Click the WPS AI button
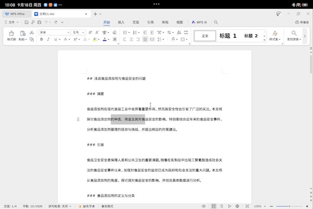The width and height of the screenshot is (313, 209). click(x=200, y=23)
